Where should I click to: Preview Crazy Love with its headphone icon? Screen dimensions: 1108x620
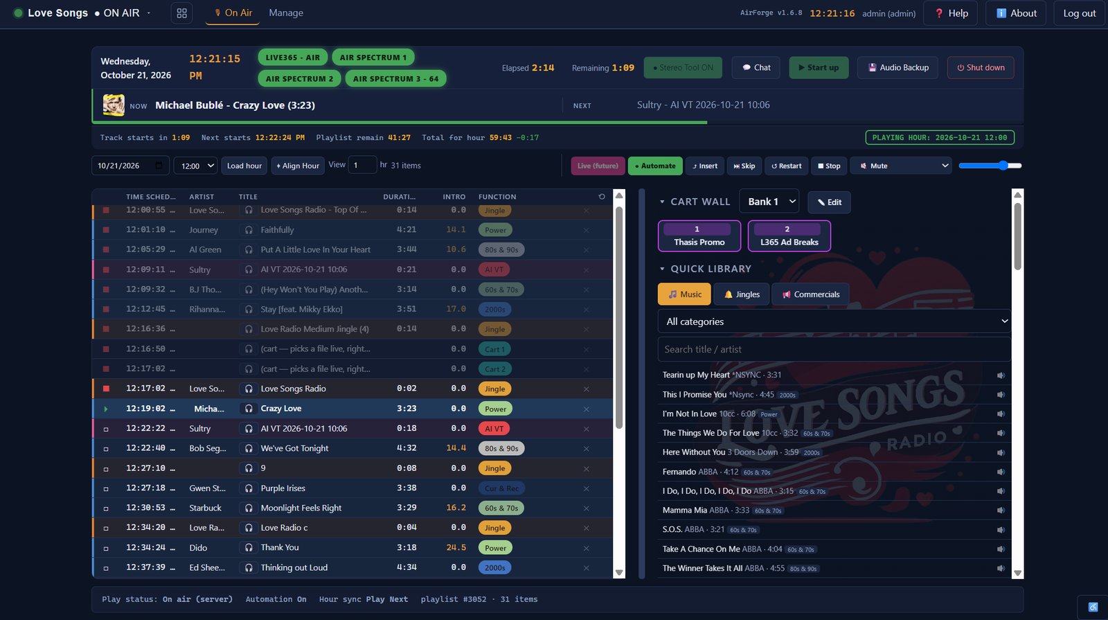point(249,409)
